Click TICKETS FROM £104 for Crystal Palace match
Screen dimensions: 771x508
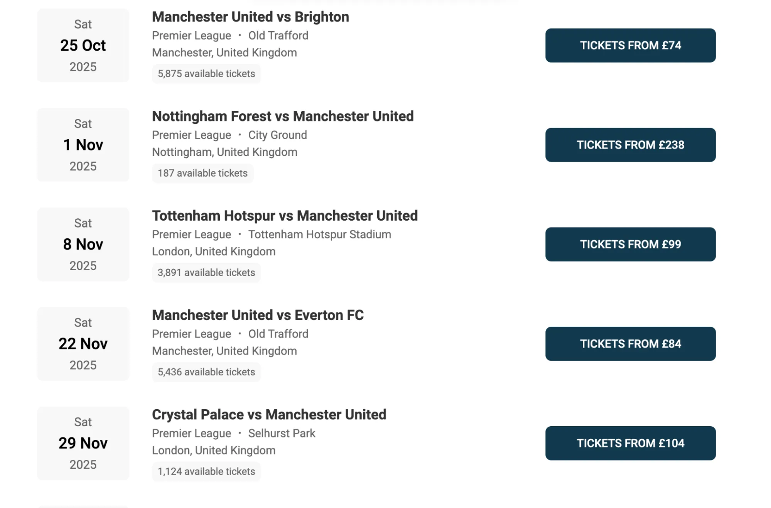pos(630,443)
